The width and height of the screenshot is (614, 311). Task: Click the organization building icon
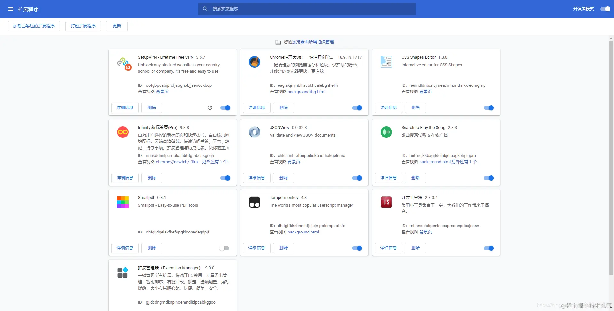tap(278, 42)
